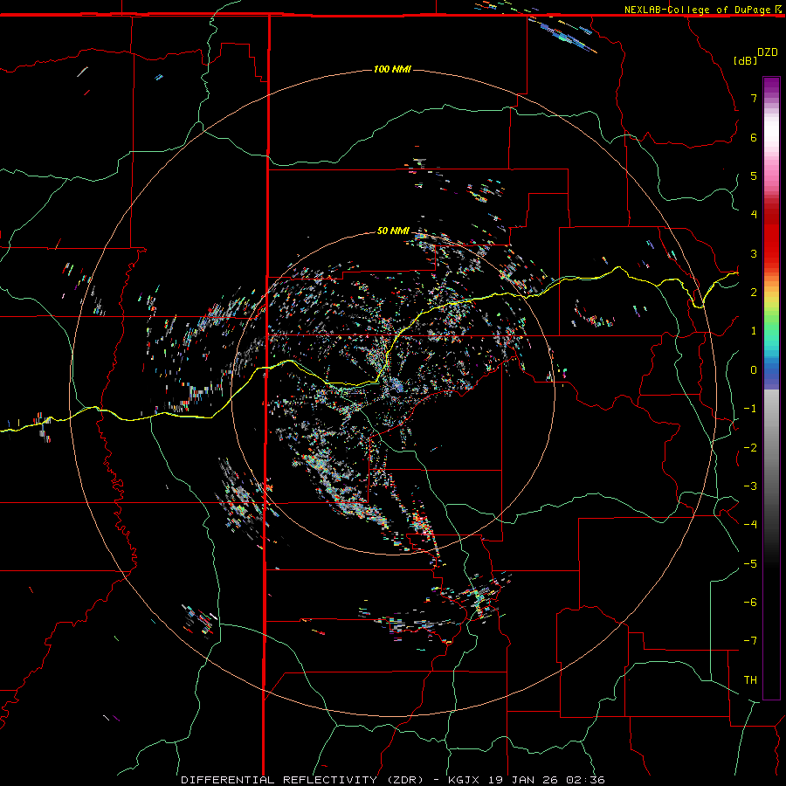Screen dimensions: 786x786
Task: Click the KGJX station identifier
Action: [464, 780]
